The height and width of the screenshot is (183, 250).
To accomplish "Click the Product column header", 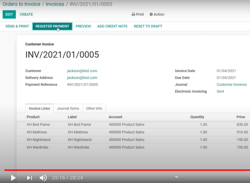I will pos(33,117).
